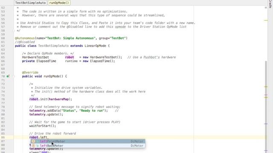This screenshot has width=273, height=153.
Task: Collapse the runOpMode method fold marker on line 70
Action: pos(14,76)
